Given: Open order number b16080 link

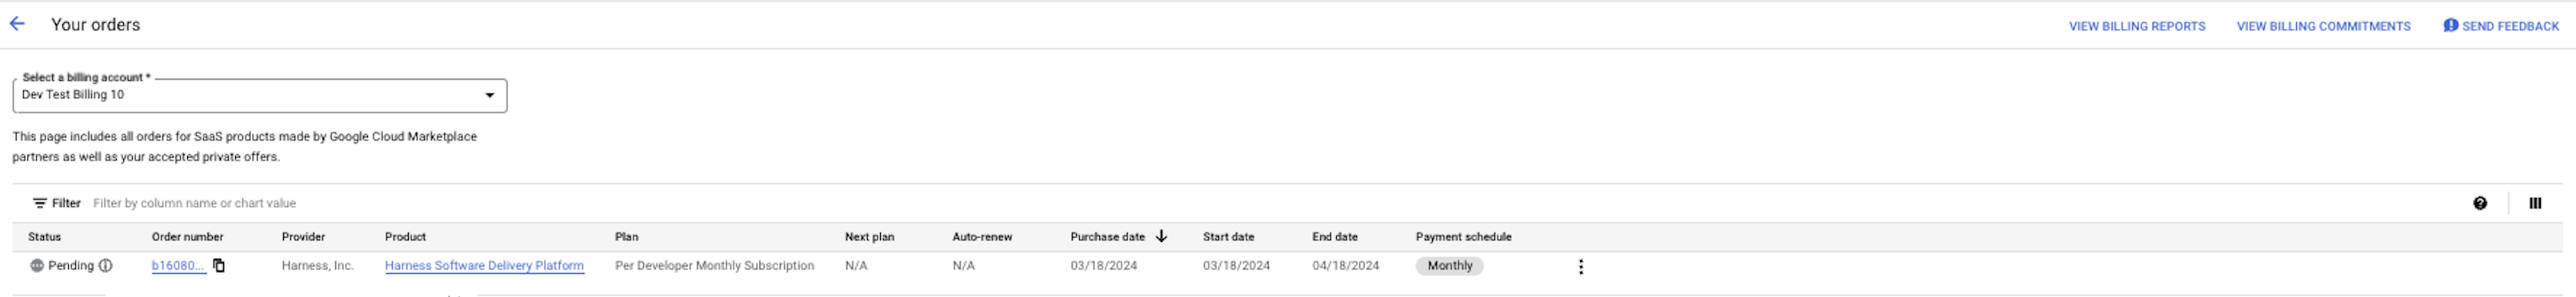Looking at the screenshot, I should (178, 266).
